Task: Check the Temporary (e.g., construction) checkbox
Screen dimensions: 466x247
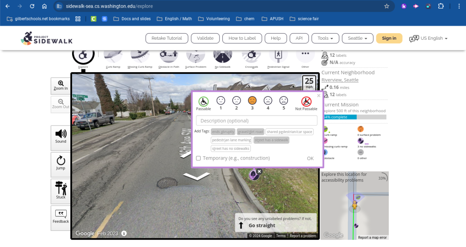Action: pyautogui.click(x=198, y=158)
